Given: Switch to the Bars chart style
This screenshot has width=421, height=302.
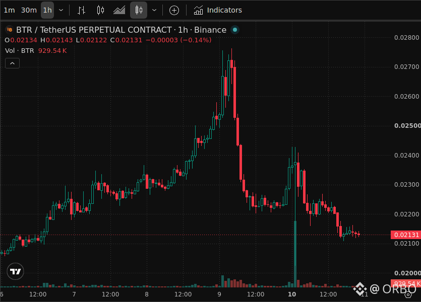Looking at the screenshot, I should 81,10.
